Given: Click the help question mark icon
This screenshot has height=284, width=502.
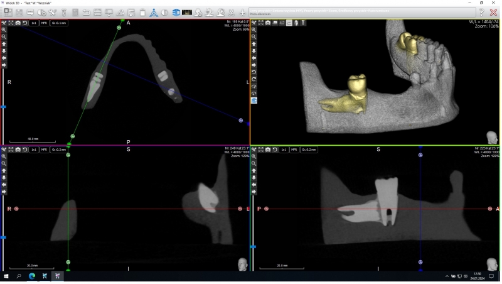Looking at the screenshot, I should [x=481, y=12].
